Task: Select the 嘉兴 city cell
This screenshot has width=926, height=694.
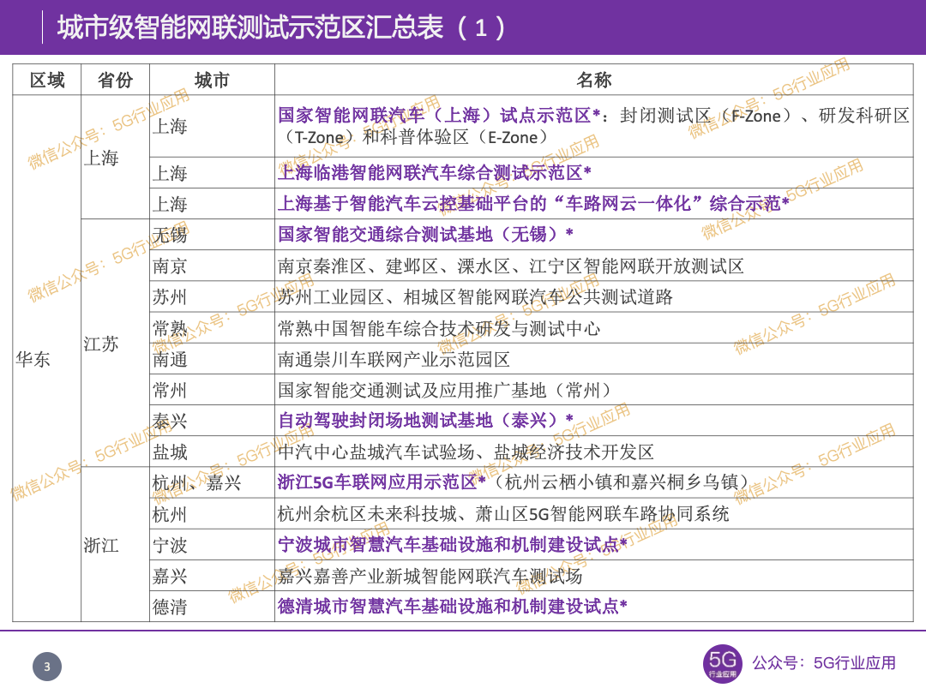Action: point(212,576)
